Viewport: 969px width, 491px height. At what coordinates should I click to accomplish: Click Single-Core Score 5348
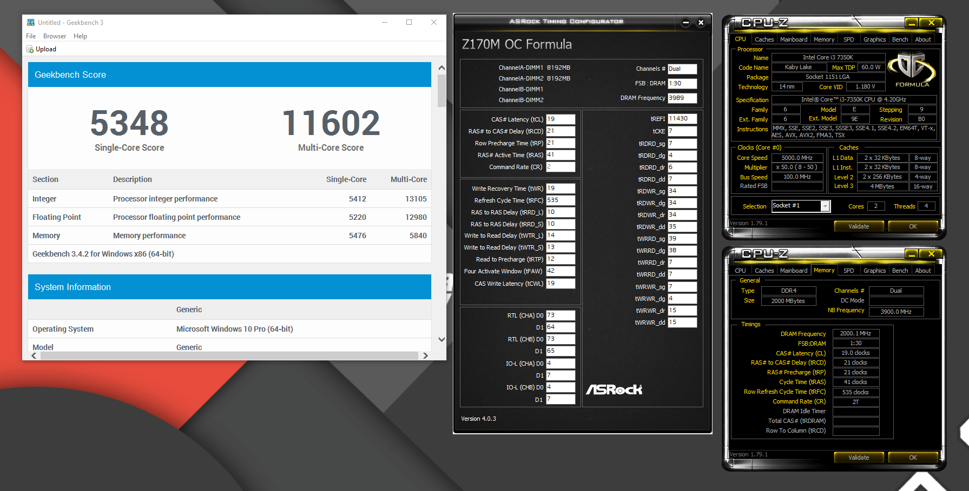tap(129, 123)
